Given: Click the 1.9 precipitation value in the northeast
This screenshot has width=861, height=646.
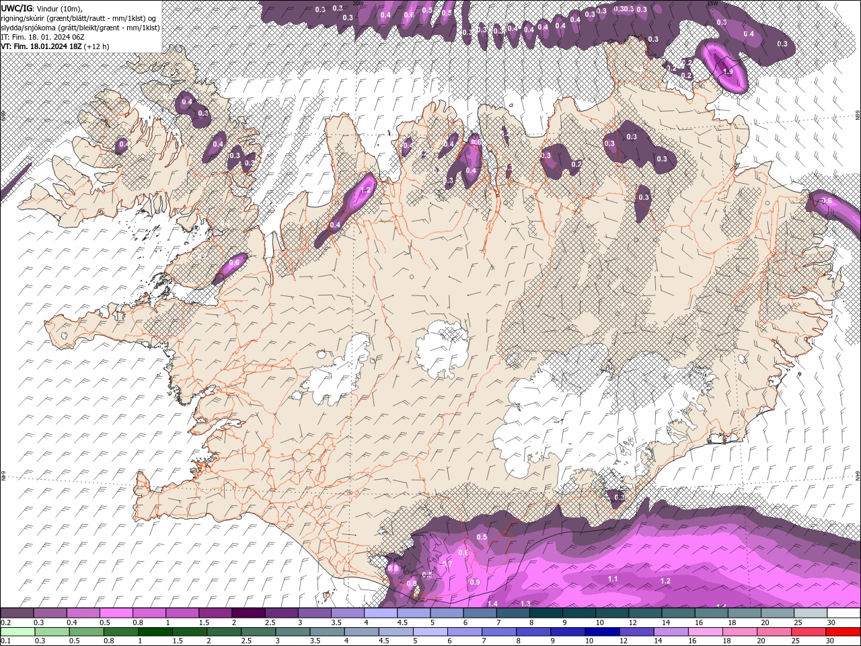Looking at the screenshot, I should pos(728,71).
